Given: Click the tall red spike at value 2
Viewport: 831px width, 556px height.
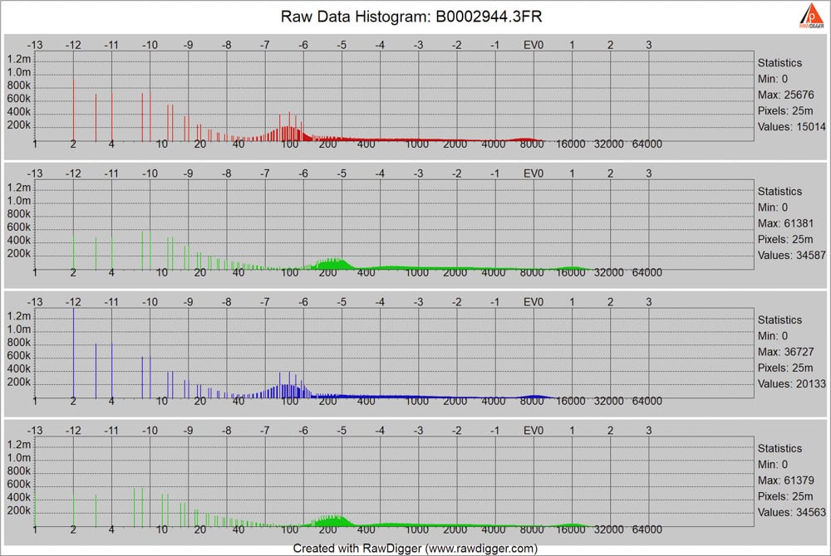Looking at the screenshot, I should pos(74,110).
